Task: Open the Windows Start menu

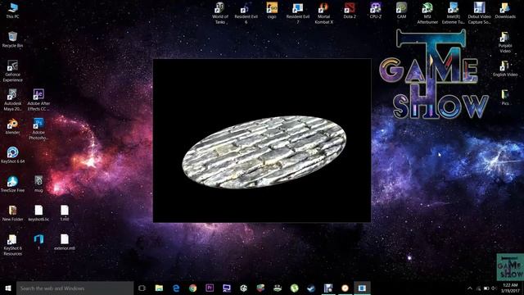Action: click(8, 288)
